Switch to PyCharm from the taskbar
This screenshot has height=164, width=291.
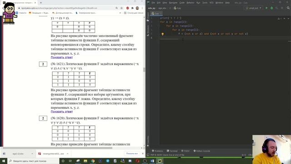click(160, 161)
